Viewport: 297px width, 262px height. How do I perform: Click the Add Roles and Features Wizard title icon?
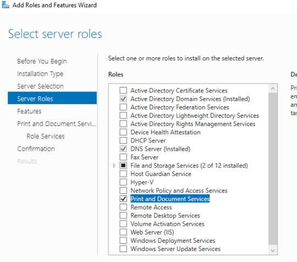coord(5,5)
